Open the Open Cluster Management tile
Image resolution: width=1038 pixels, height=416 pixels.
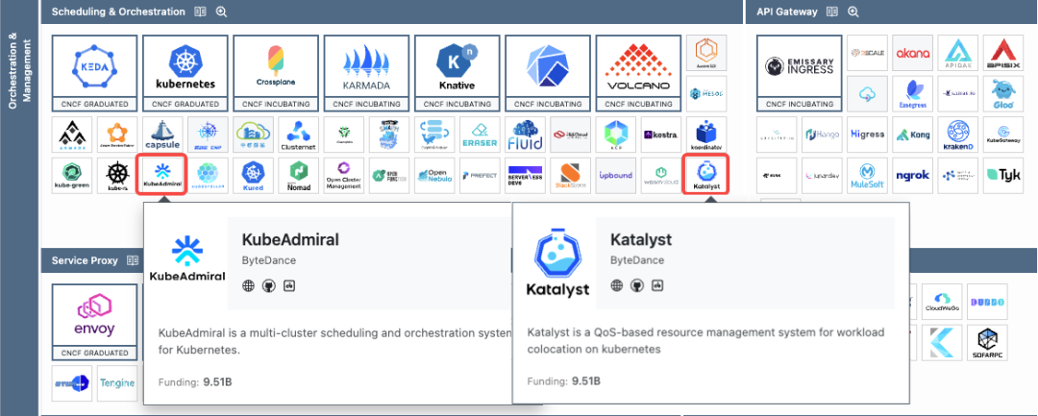pyautogui.click(x=344, y=175)
